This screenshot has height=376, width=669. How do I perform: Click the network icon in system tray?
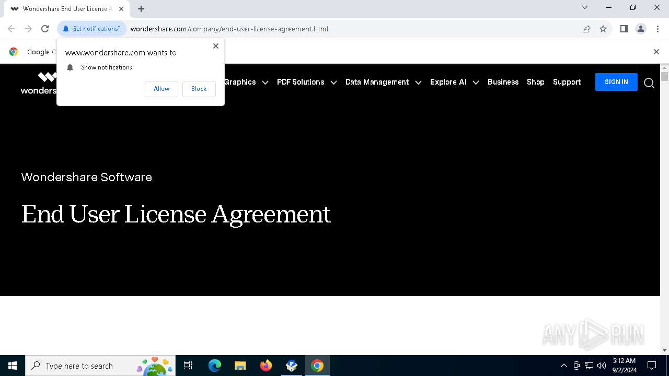click(589, 366)
